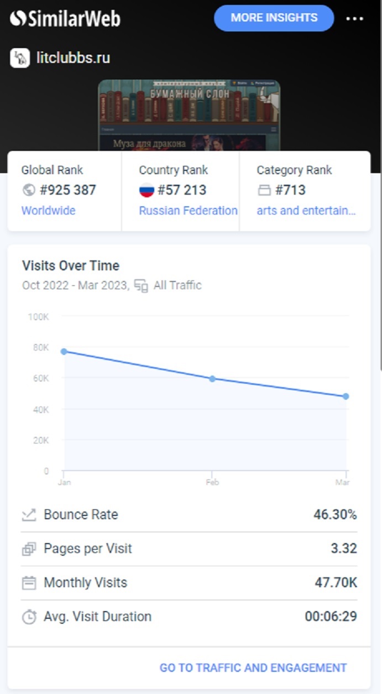Click the Avg. Visit Duration clock icon
This screenshot has width=382, height=694.
click(x=29, y=617)
